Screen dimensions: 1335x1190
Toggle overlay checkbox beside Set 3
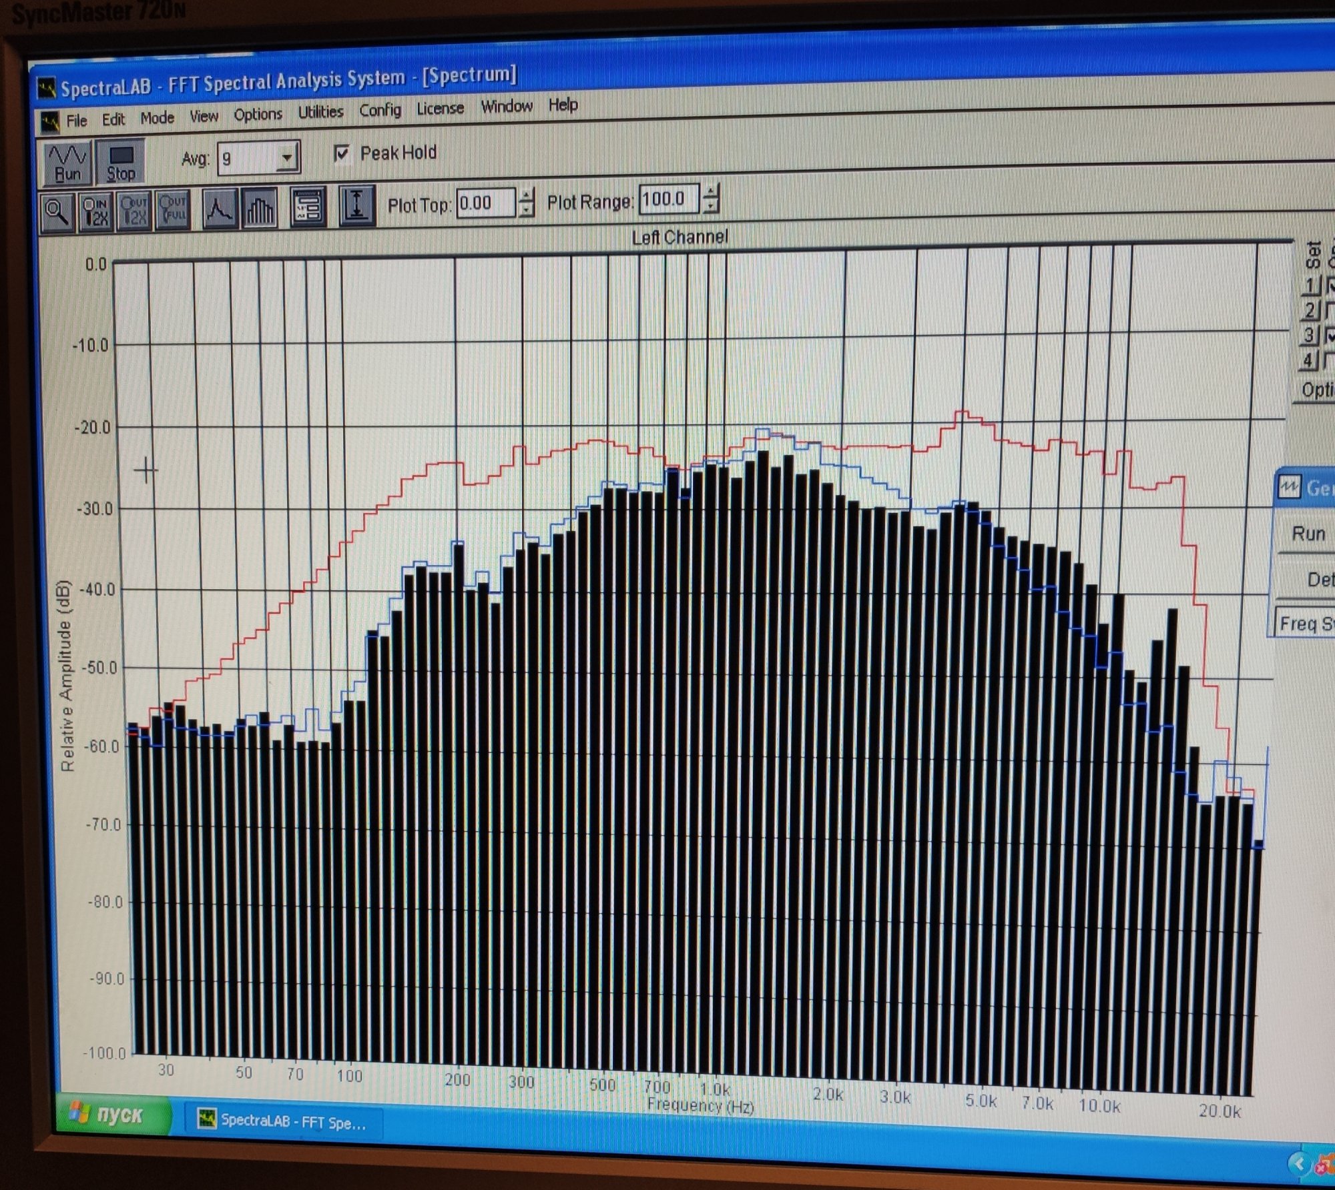click(1330, 336)
